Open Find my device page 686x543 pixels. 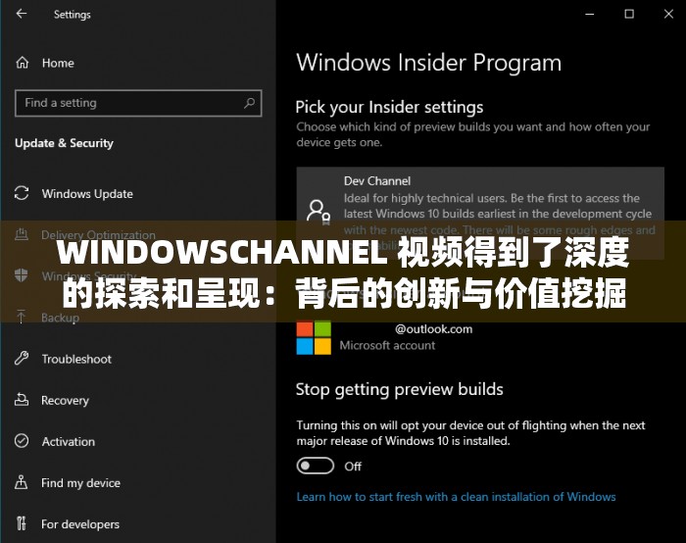tap(80, 483)
